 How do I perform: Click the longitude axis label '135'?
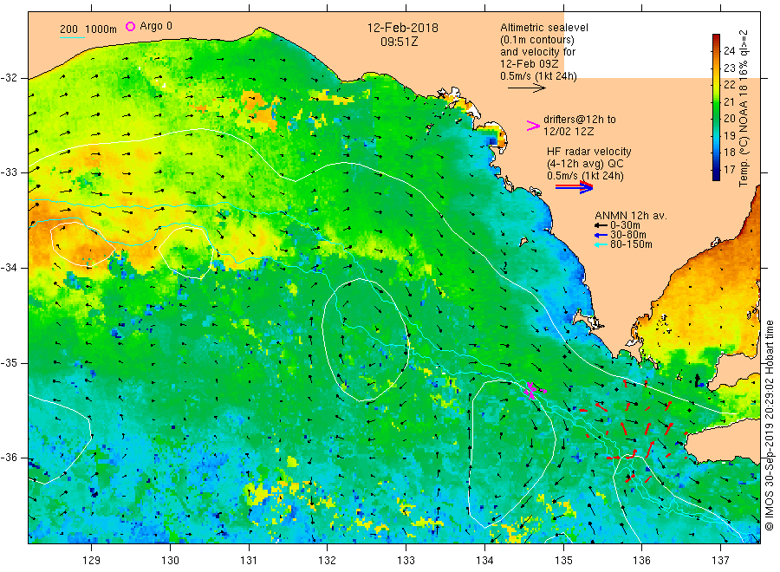click(563, 561)
